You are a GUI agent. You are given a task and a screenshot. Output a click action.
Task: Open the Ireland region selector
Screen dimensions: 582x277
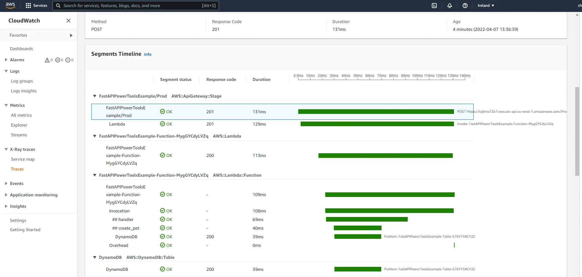coord(485,5)
